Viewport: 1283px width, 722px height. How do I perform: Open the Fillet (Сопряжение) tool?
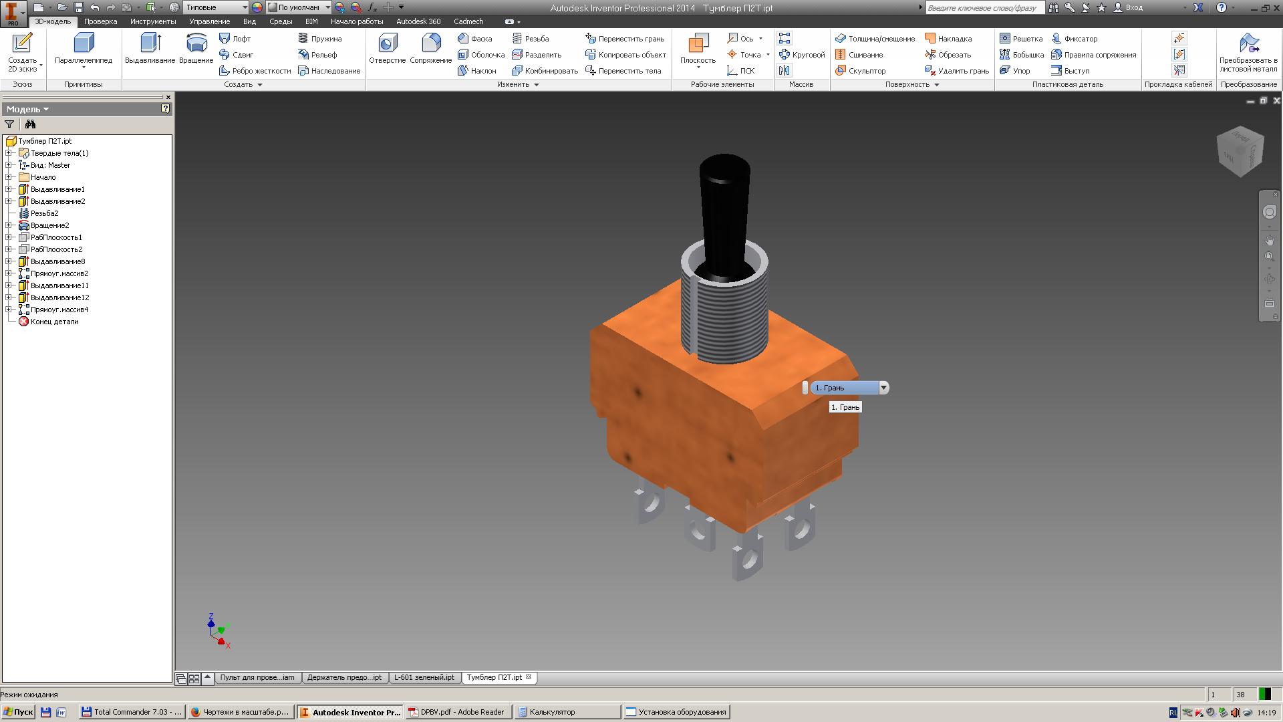pos(430,49)
